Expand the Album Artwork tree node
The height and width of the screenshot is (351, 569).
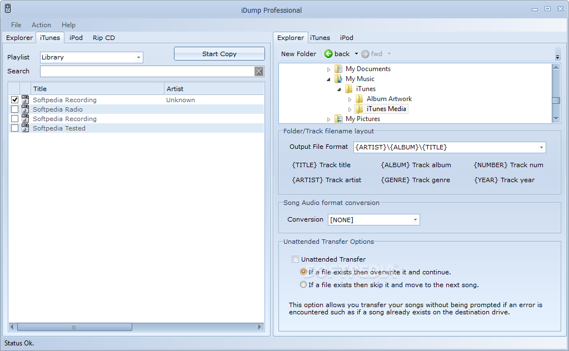point(350,99)
